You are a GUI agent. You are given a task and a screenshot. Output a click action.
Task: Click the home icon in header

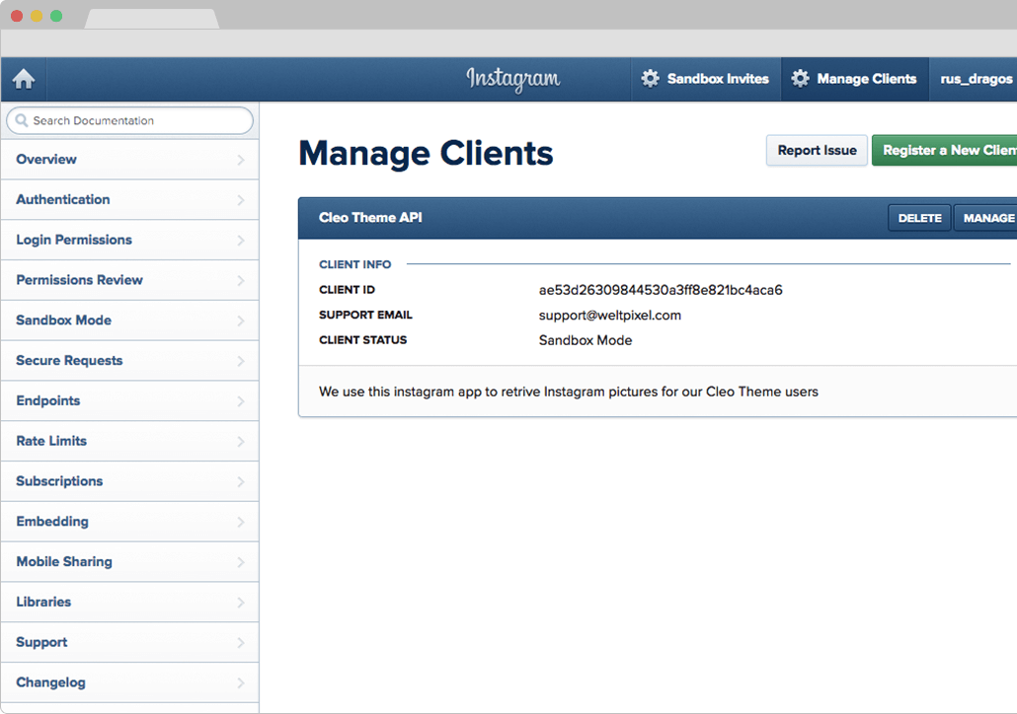click(23, 80)
